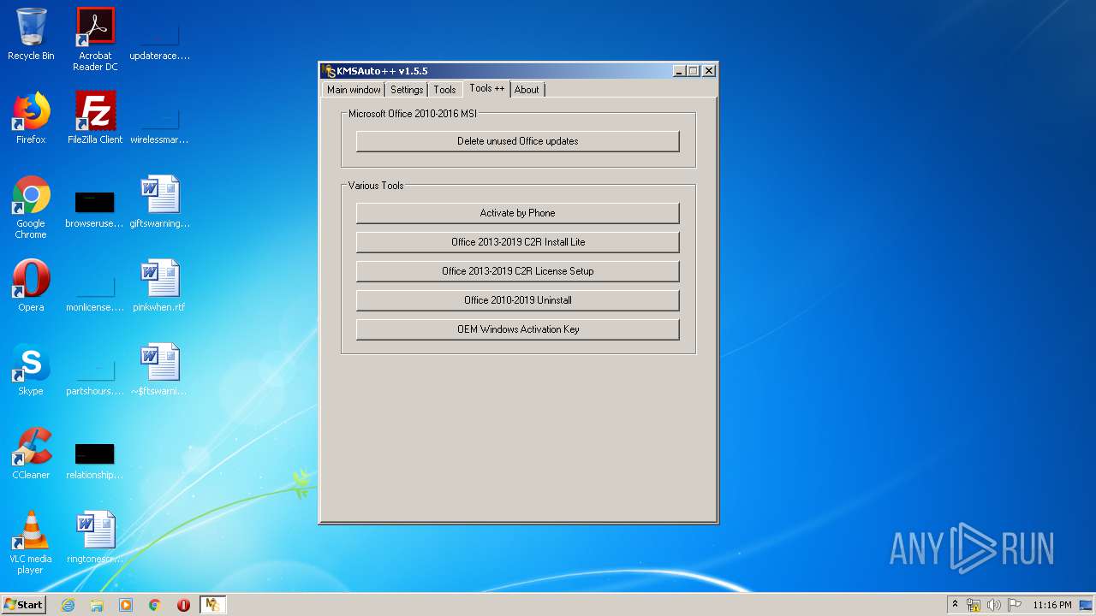Open Chrome from the taskbar
The width and height of the screenshot is (1096, 616).
(x=155, y=605)
